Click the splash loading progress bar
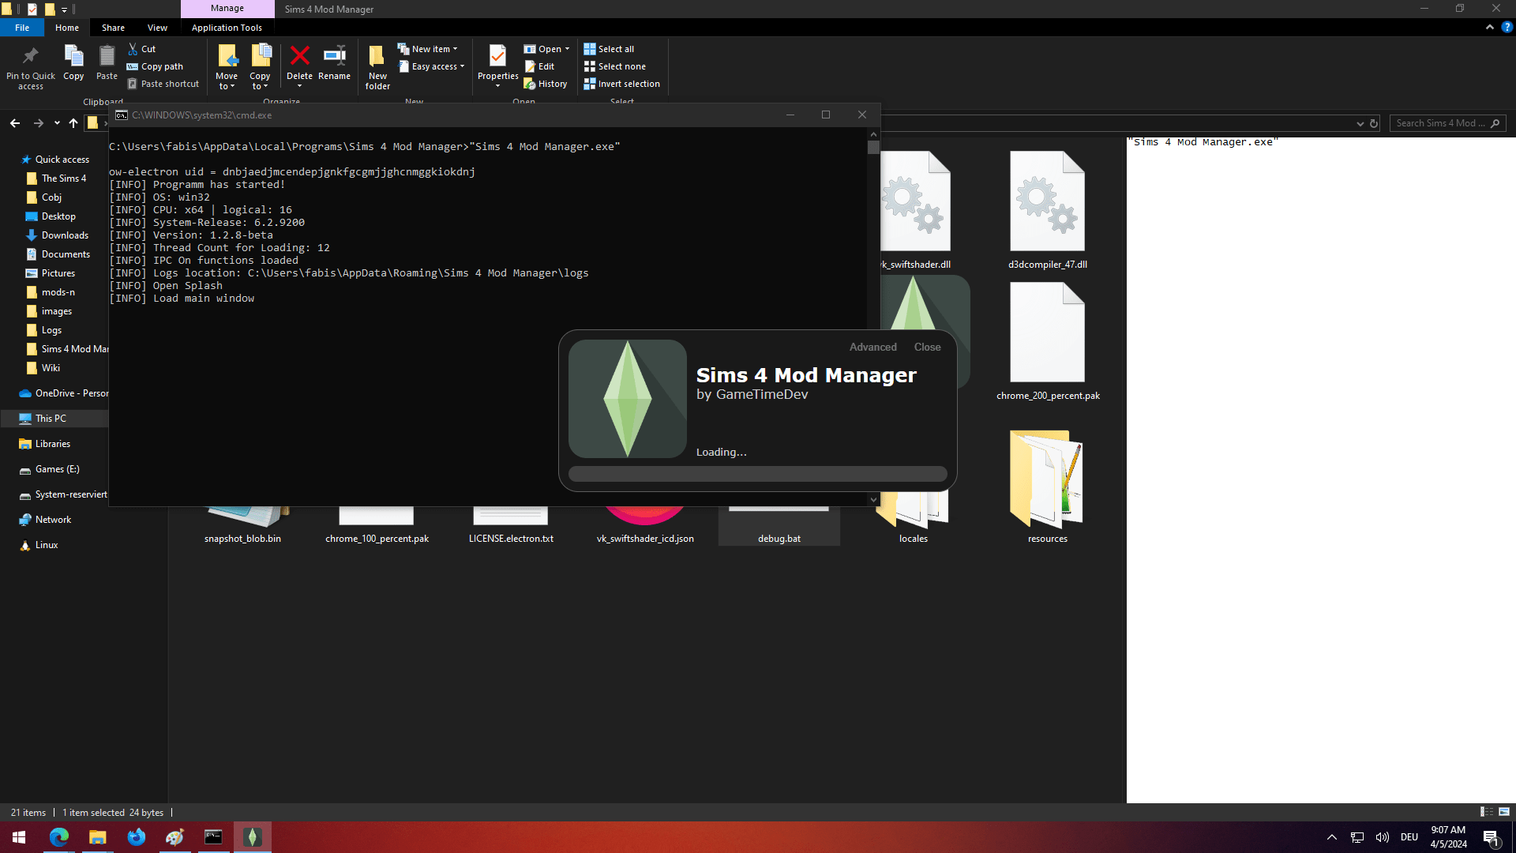 tap(757, 474)
